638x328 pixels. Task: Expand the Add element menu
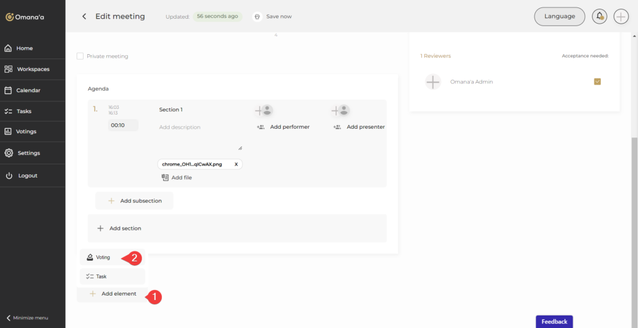pos(112,294)
